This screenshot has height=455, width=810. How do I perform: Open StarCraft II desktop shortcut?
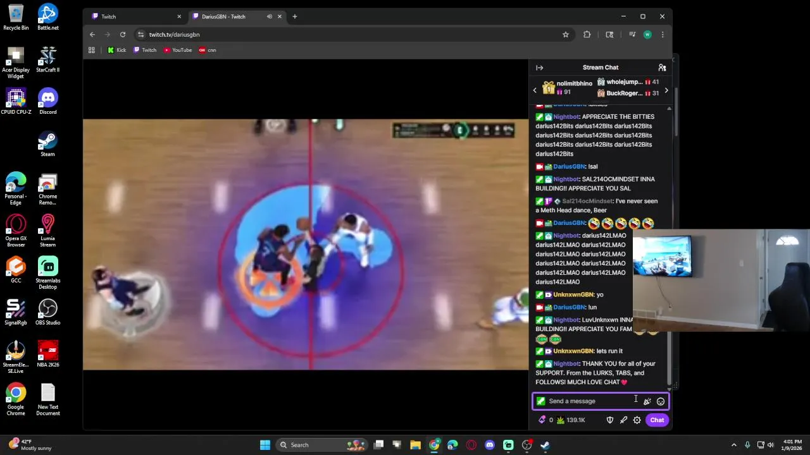coord(48,59)
